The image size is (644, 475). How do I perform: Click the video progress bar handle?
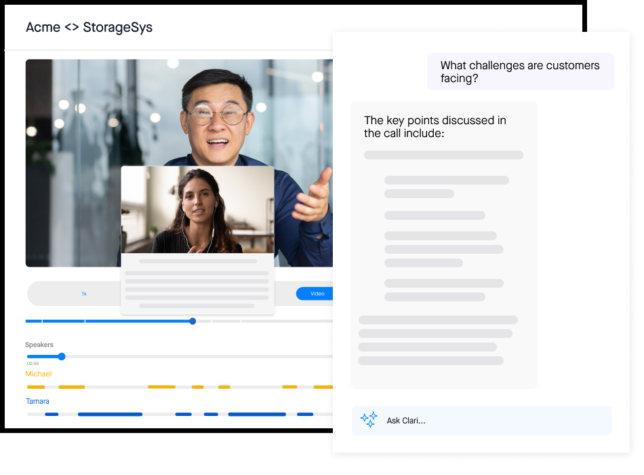click(193, 321)
